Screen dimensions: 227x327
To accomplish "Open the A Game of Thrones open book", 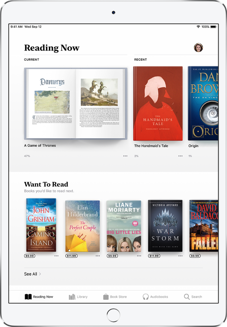I will click(x=75, y=103).
